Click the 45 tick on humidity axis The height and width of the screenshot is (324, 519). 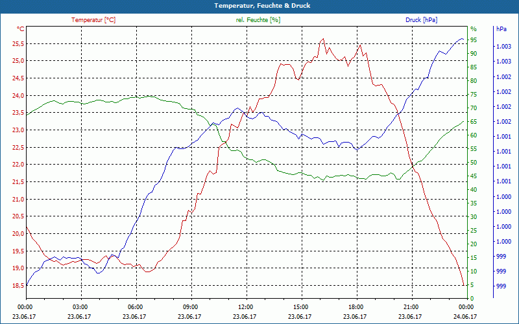point(474,176)
